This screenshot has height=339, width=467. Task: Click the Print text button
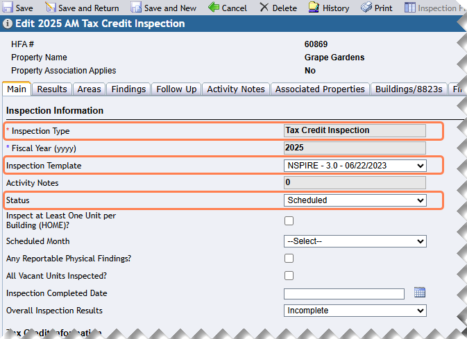pos(383,8)
